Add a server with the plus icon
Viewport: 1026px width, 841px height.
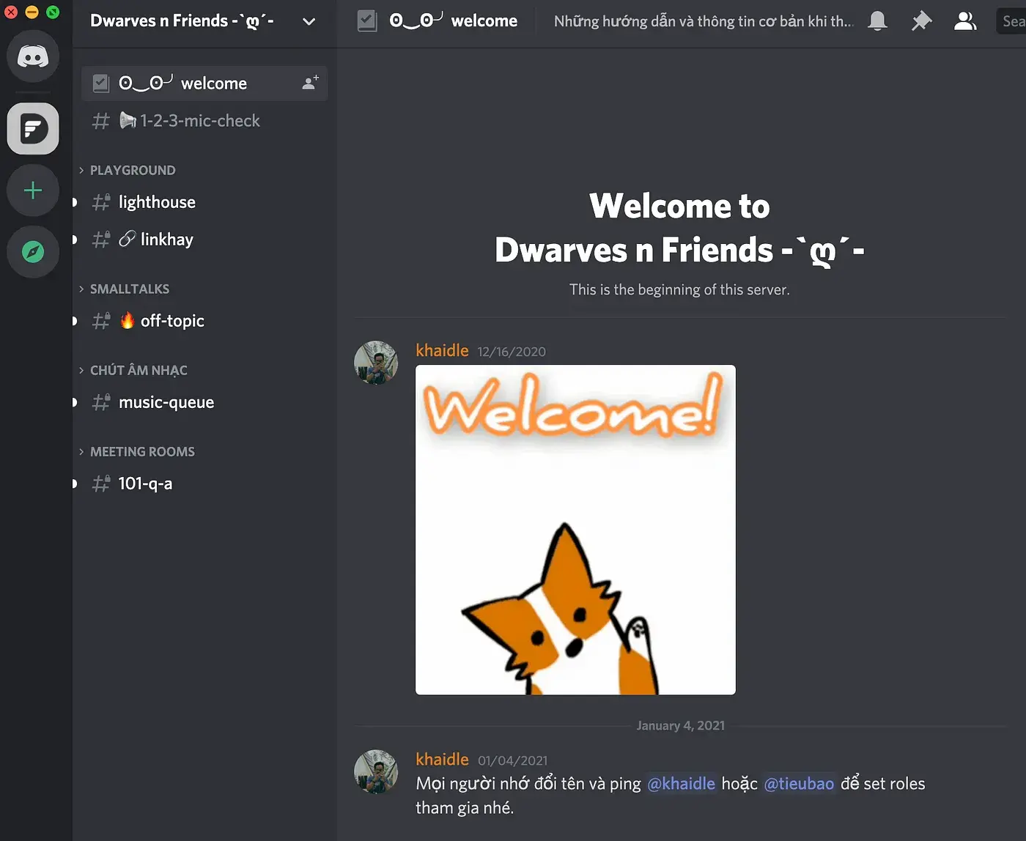click(x=33, y=190)
